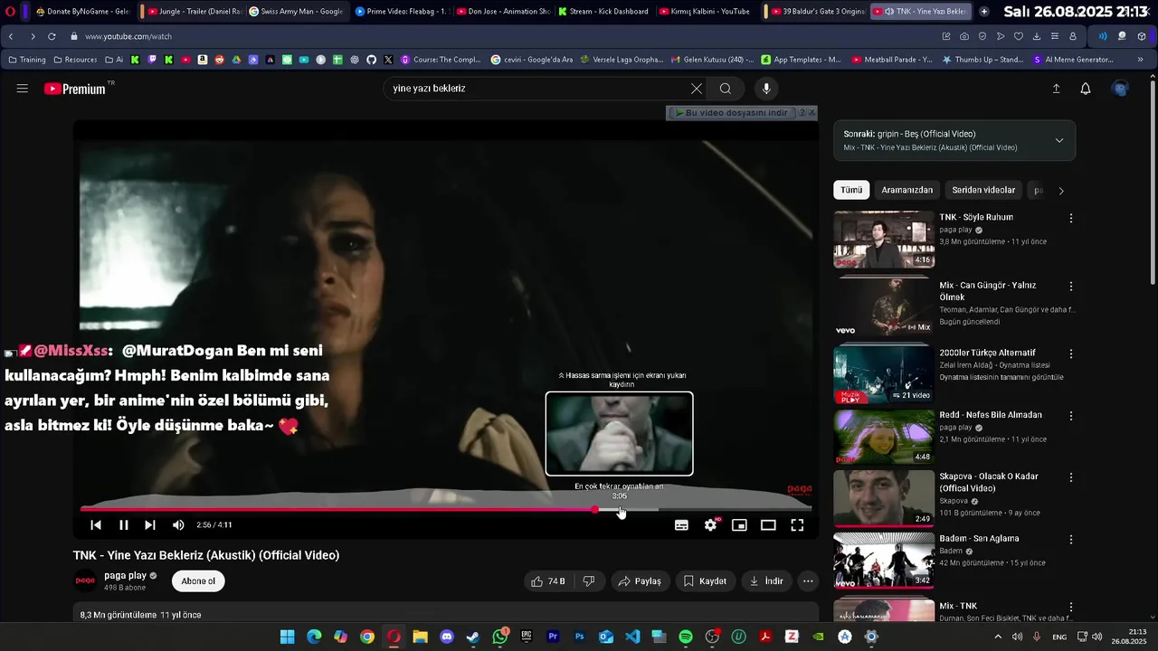Image resolution: width=1158 pixels, height=651 pixels.
Task: Open the paga play channel name
Action: pyautogui.click(x=125, y=575)
